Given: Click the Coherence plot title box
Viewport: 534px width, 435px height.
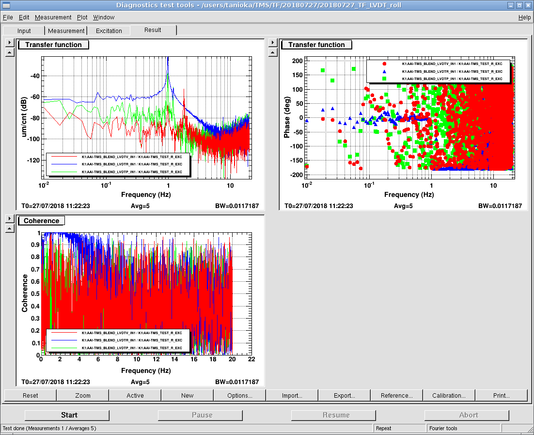Looking at the screenshot, I should pyautogui.click(x=42, y=221).
